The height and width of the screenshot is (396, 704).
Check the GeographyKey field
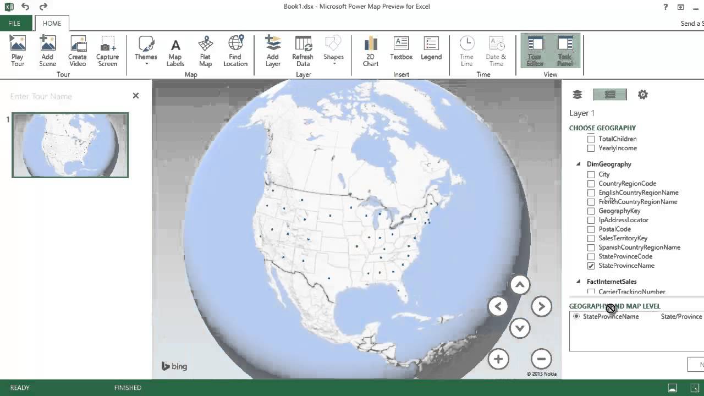point(591,211)
